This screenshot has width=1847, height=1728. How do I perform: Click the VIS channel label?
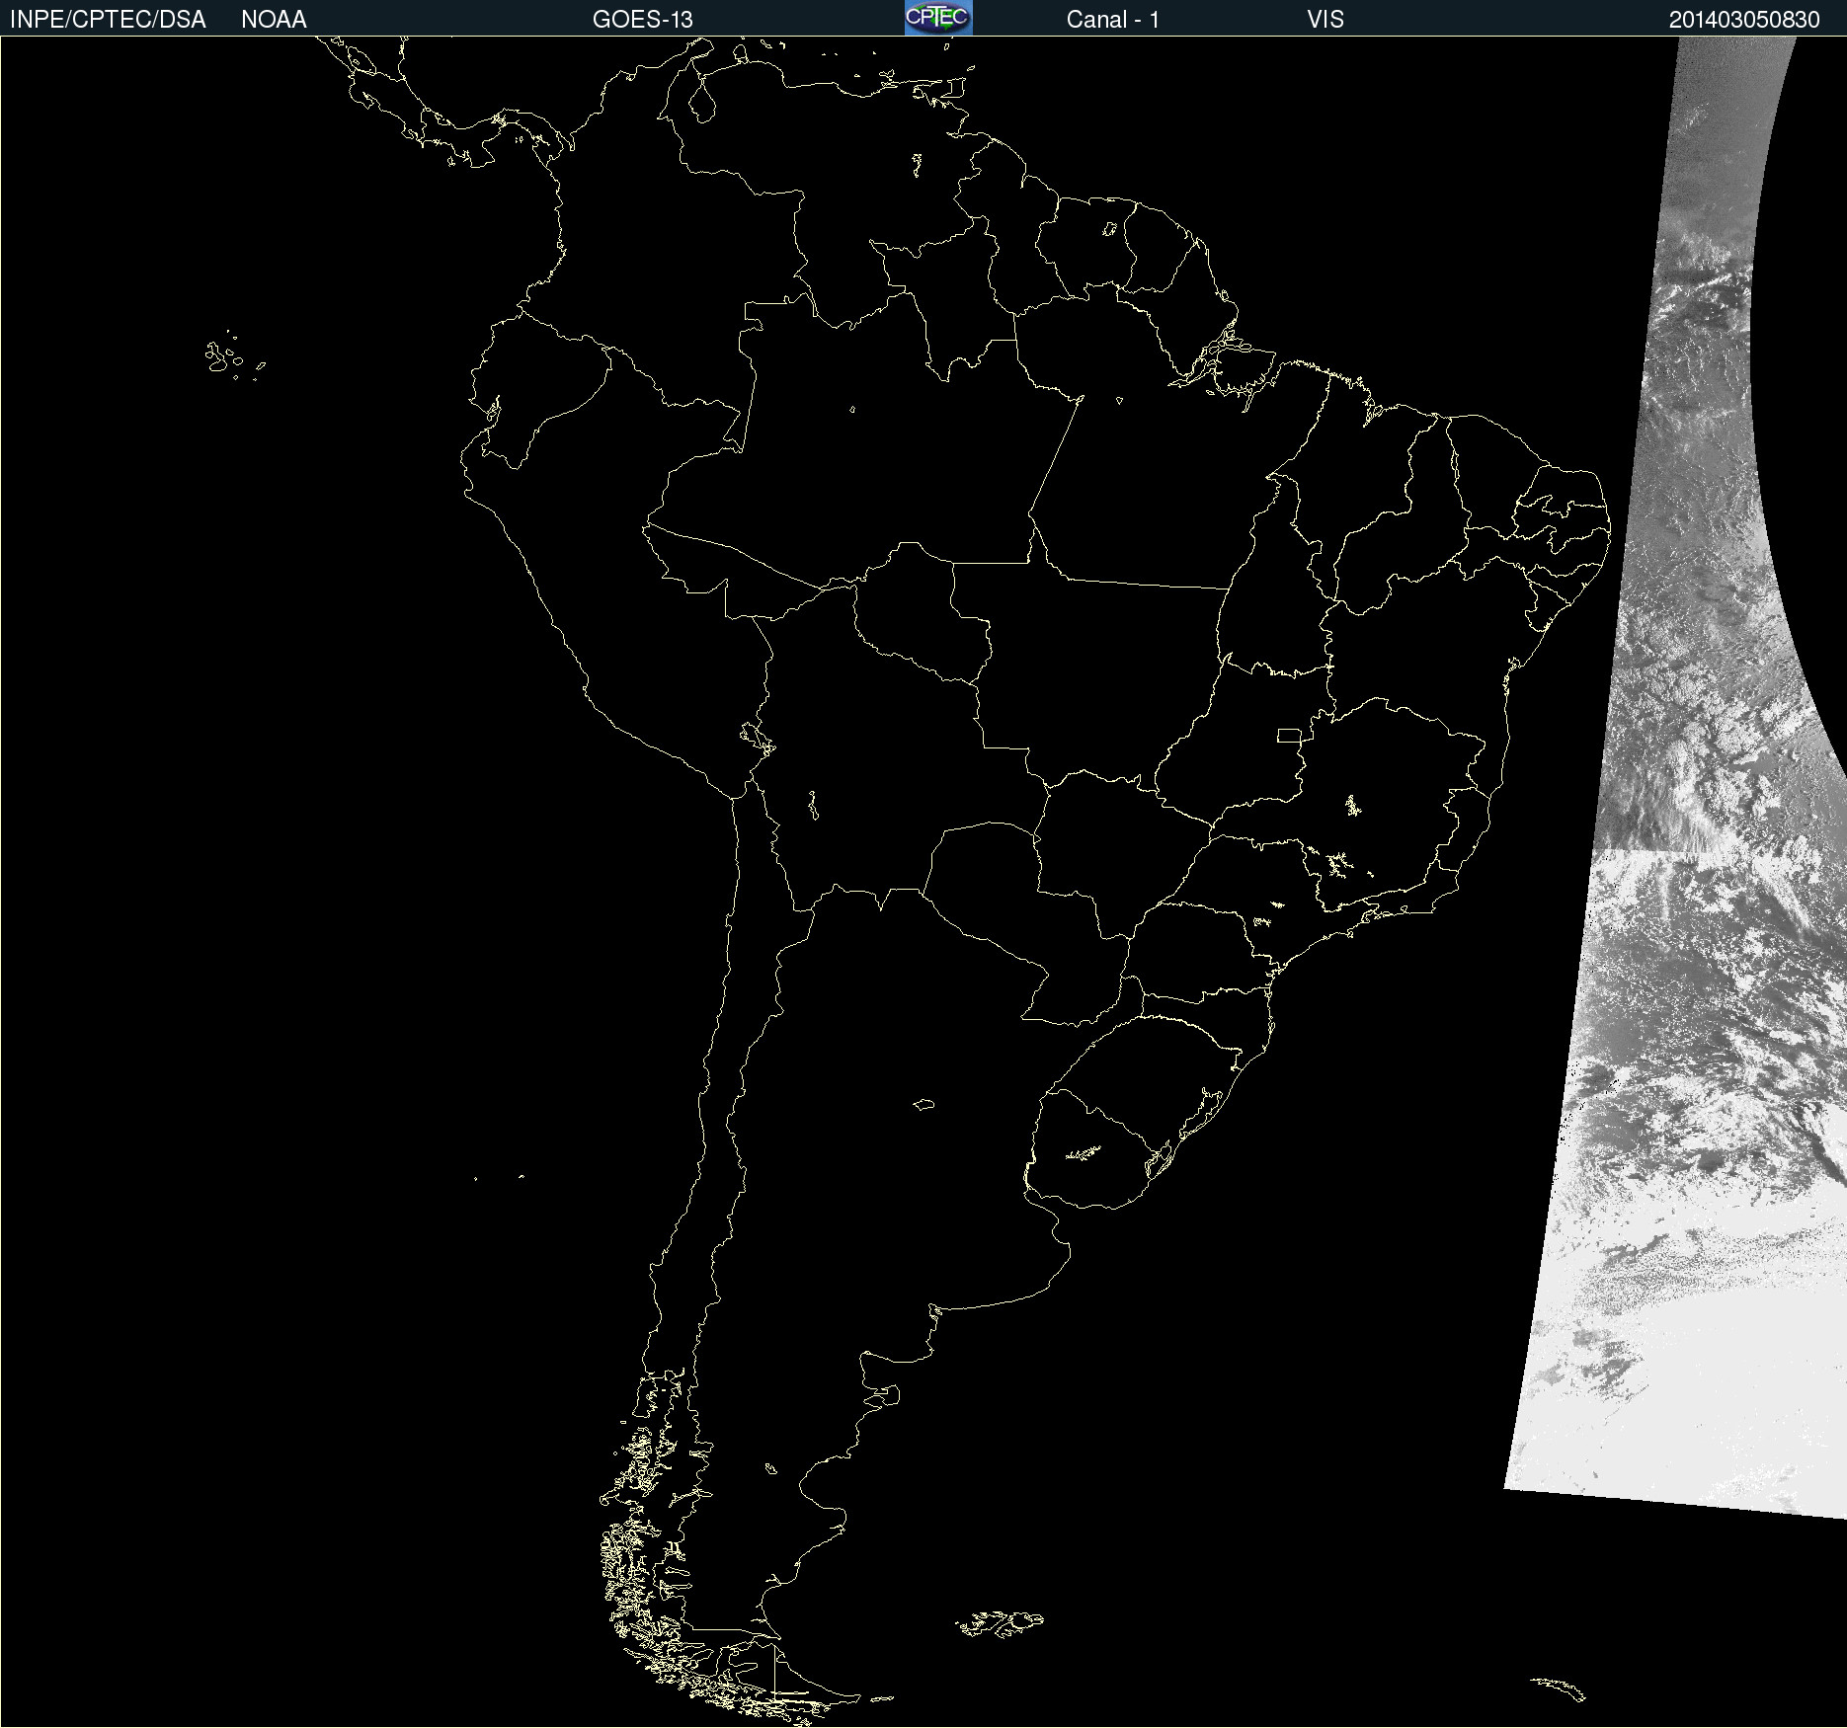click(1325, 20)
